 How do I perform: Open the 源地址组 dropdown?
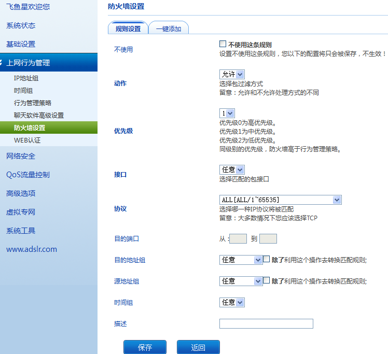tap(241, 281)
